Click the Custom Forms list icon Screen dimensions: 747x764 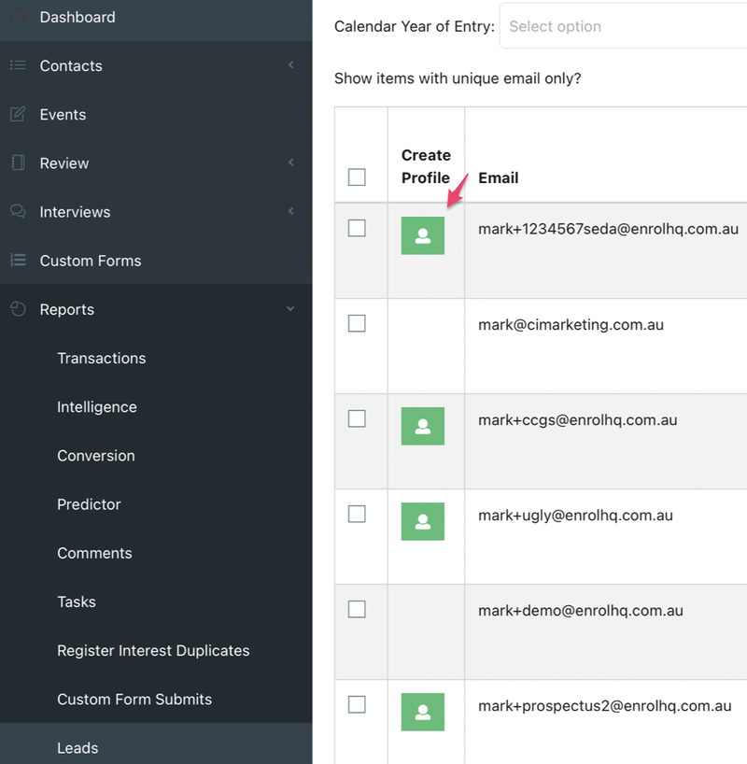pos(18,261)
